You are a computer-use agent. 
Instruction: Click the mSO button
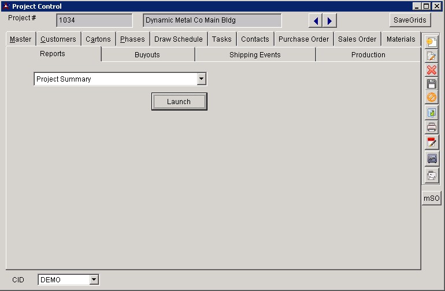pyautogui.click(x=431, y=198)
